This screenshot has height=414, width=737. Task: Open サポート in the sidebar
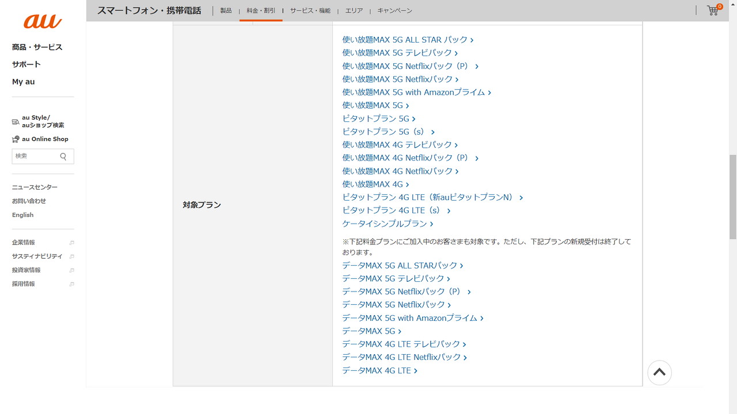click(x=26, y=64)
